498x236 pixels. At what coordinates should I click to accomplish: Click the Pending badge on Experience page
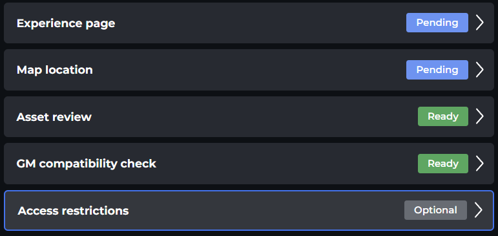pos(437,23)
